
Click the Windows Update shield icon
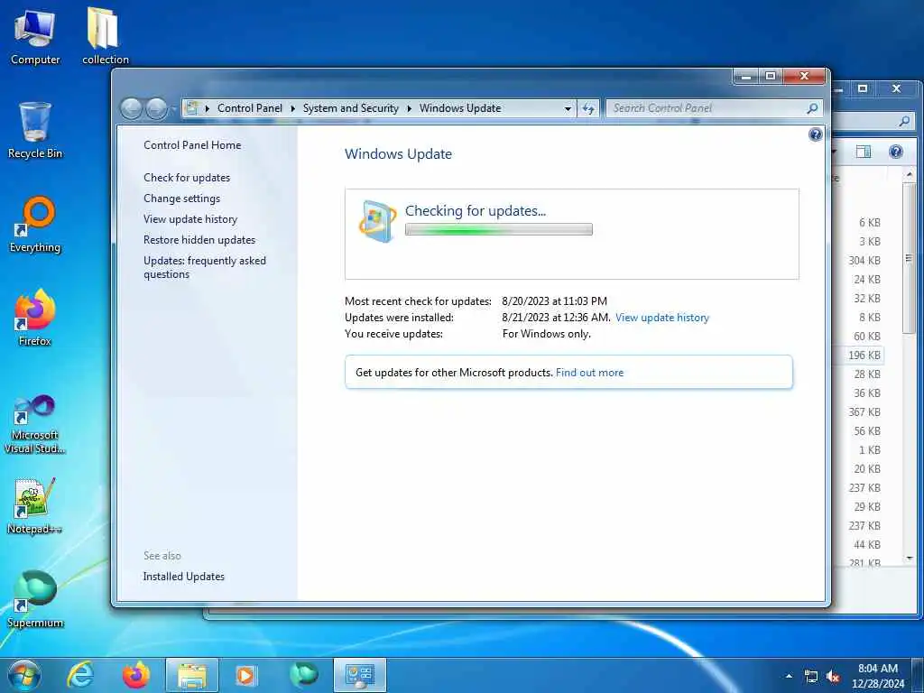[377, 221]
